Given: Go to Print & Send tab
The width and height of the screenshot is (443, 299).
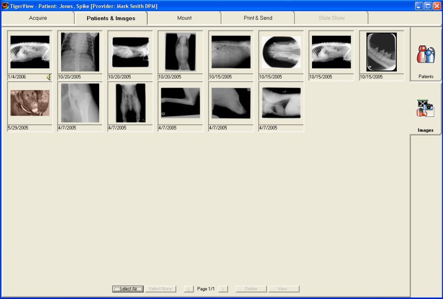Looking at the screenshot, I should coord(258,18).
